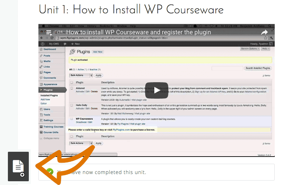Viewport: 285px width, 185px height.
Task: Filter plugins by Active (1)
Action: tap(82, 70)
